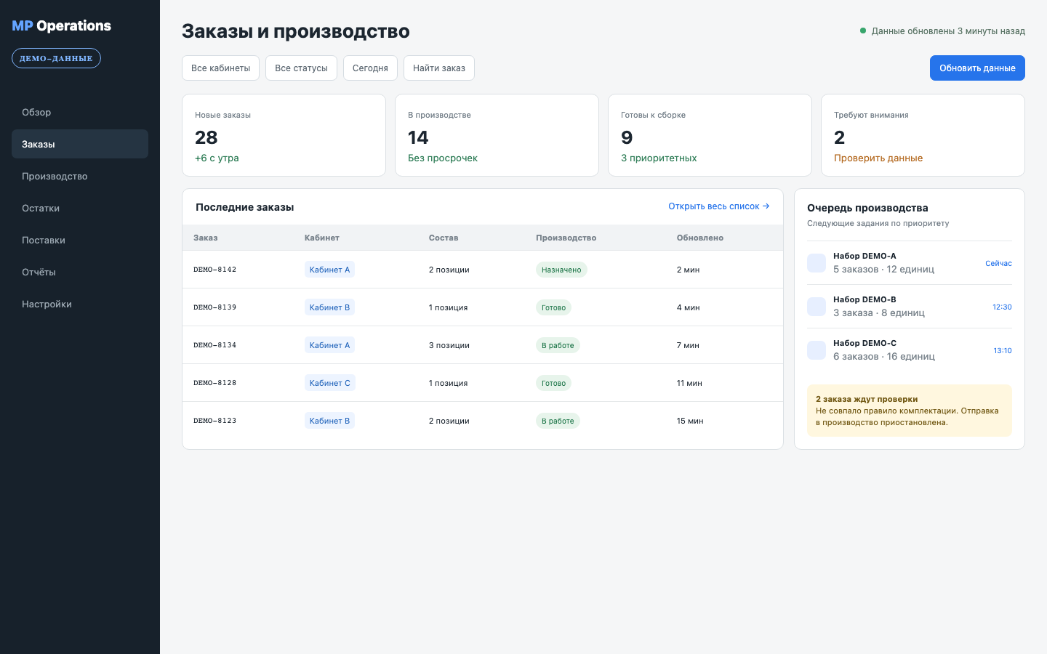Open Остатки from the sidebar
This screenshot has height=654, width=1047.
click(80, 208)
